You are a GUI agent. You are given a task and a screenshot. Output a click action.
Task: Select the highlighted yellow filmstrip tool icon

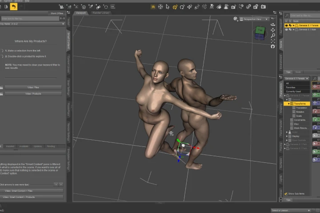coord(153,7)
